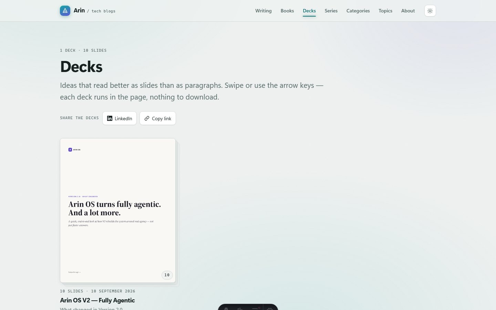Go to the Books section

pyautogui.click(x=287, y=11)
